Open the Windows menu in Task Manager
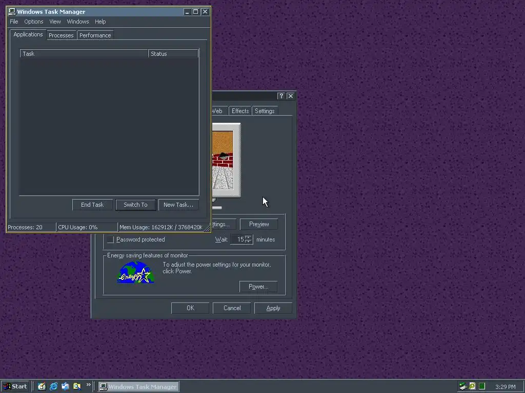525x393 pixels. [78, 21]
